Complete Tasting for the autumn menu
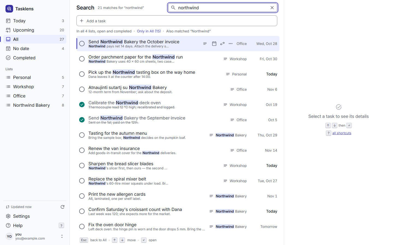Image resolution: width=393 pixels, height=245 pixels. [82, 135]
